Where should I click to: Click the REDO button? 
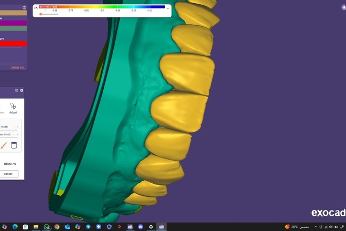[10, 164]
